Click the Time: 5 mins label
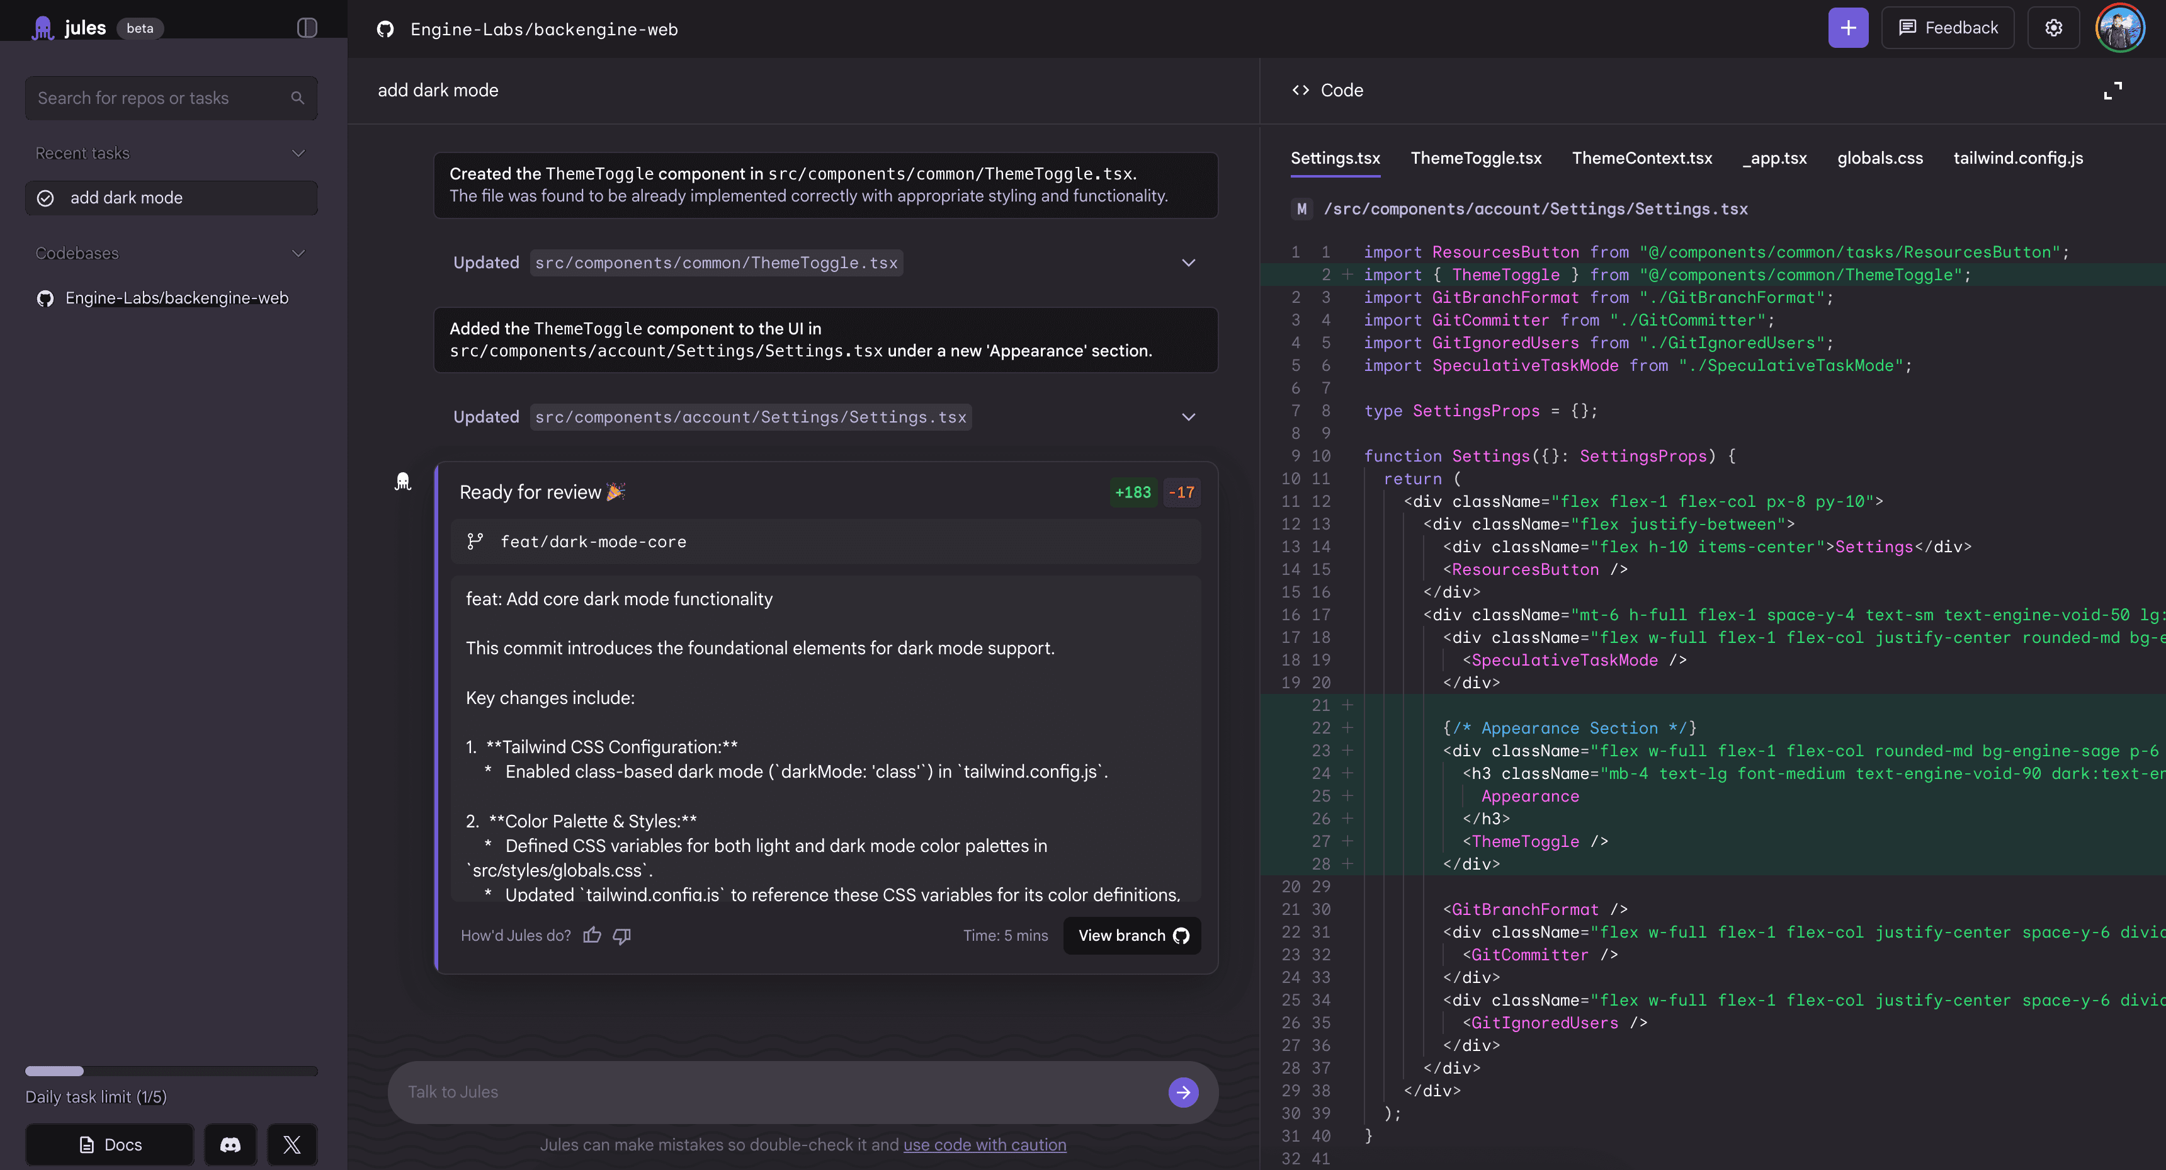 1006,935
